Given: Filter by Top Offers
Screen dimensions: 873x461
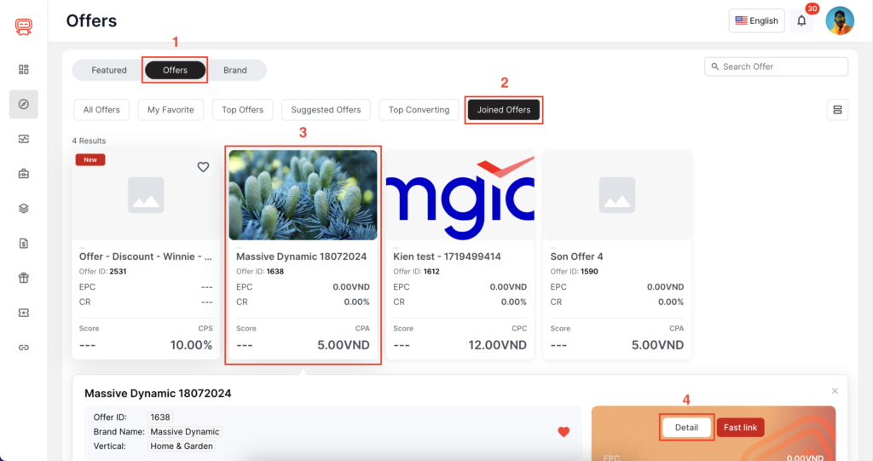Looking at the screenshot, I should click(243, 110).
